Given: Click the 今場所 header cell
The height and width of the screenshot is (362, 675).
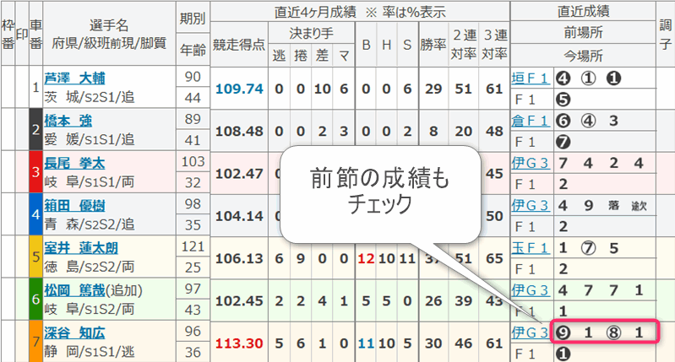Looking at the screenshot, I should [583, 56].
